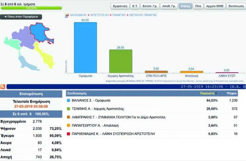Toggle the Εμφάνιση display button

click(120, 6)
